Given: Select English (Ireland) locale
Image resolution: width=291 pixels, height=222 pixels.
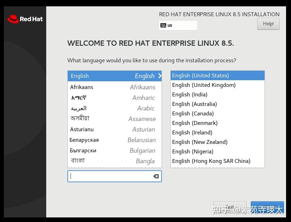Looking at the screenshot, I should tap(192, 132).
